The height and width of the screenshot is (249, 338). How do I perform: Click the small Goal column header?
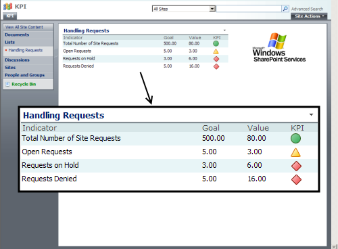(168, 38)
